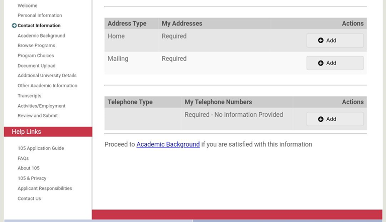Add a Home address
Viewport: 386px width, 222px height.
(335, 41)
